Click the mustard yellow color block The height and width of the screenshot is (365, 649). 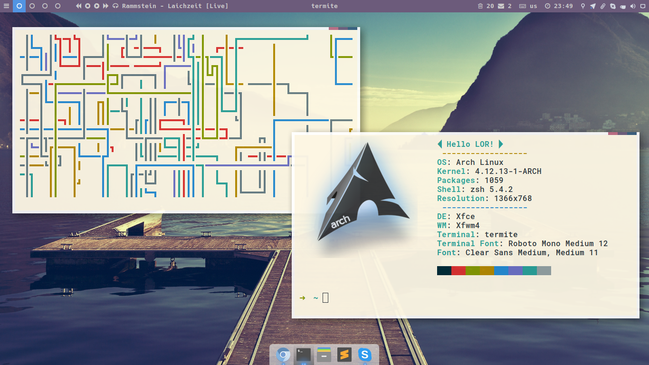coord(487,270)
